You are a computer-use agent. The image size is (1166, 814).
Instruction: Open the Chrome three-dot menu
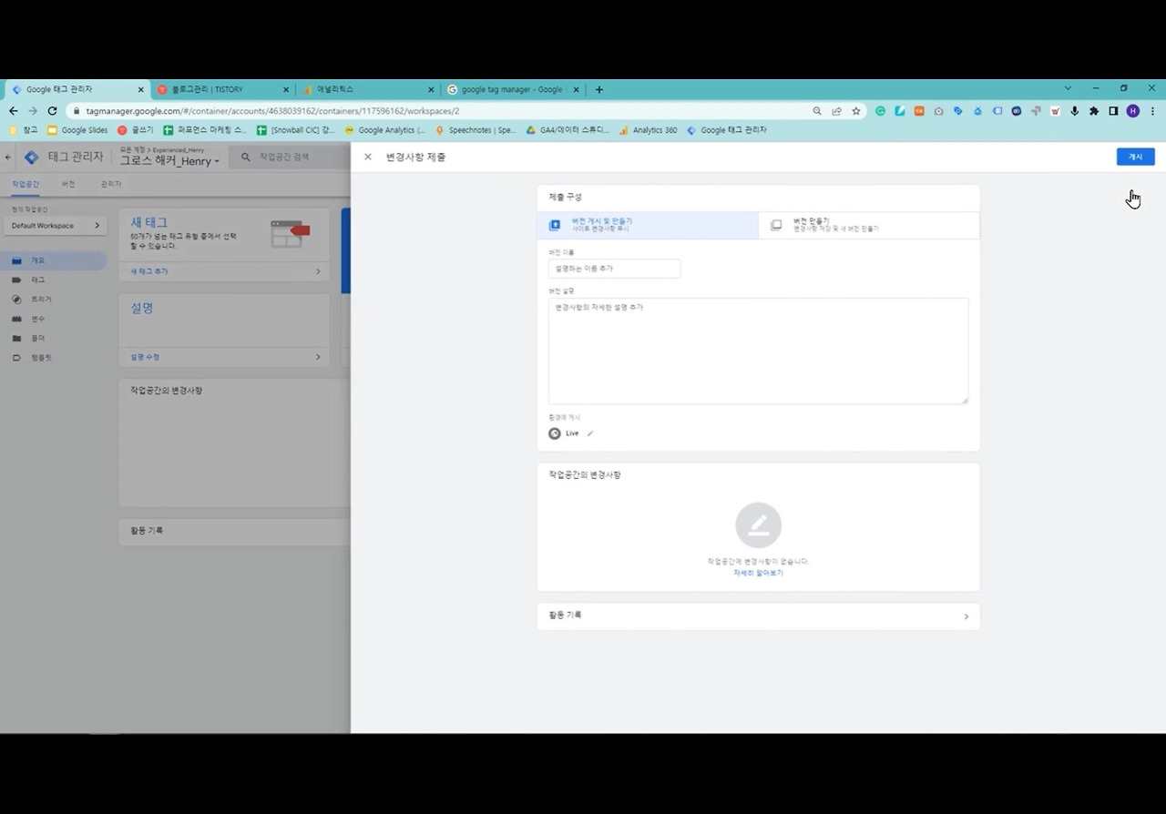[x=1152, y=111]
